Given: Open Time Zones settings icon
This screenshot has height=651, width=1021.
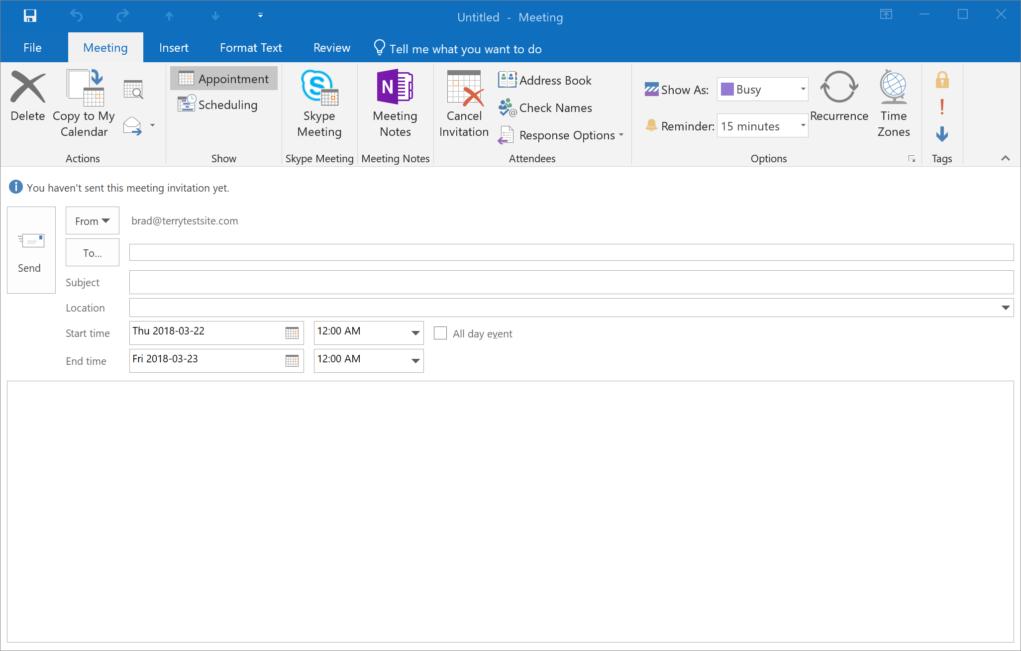Looking at the screenshot, I should pyautogui.click(x=894, y=104).
